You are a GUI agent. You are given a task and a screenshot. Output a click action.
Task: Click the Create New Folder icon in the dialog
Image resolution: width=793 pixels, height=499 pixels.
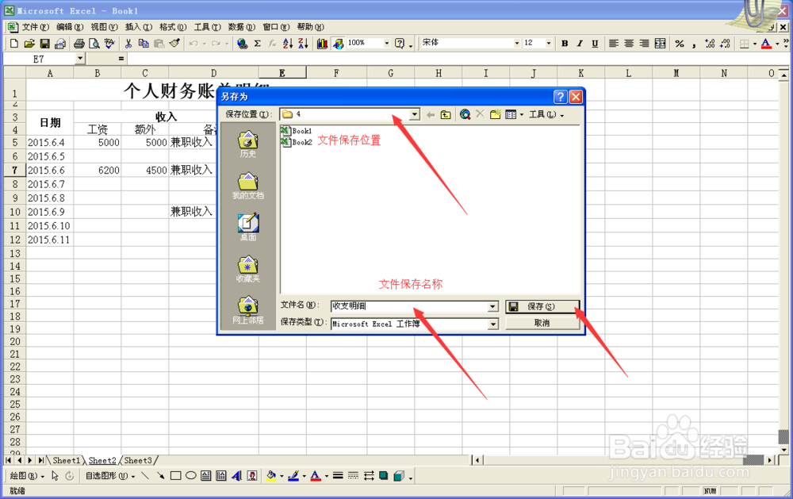pos(493,114)
